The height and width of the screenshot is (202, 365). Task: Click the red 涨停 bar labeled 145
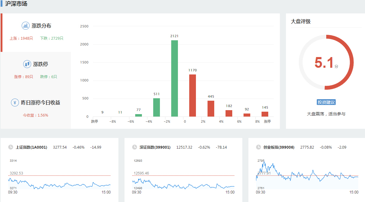coord(265,114)
